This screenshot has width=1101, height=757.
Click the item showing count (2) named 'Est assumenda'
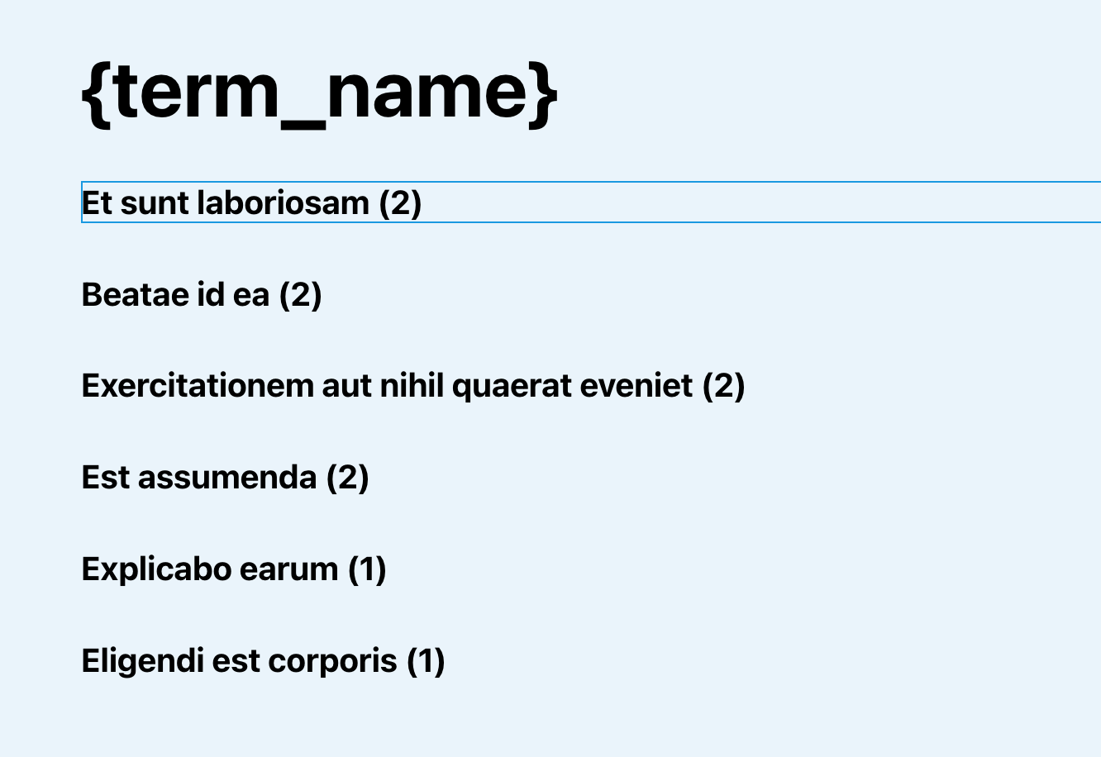click(x=224, y=477)
